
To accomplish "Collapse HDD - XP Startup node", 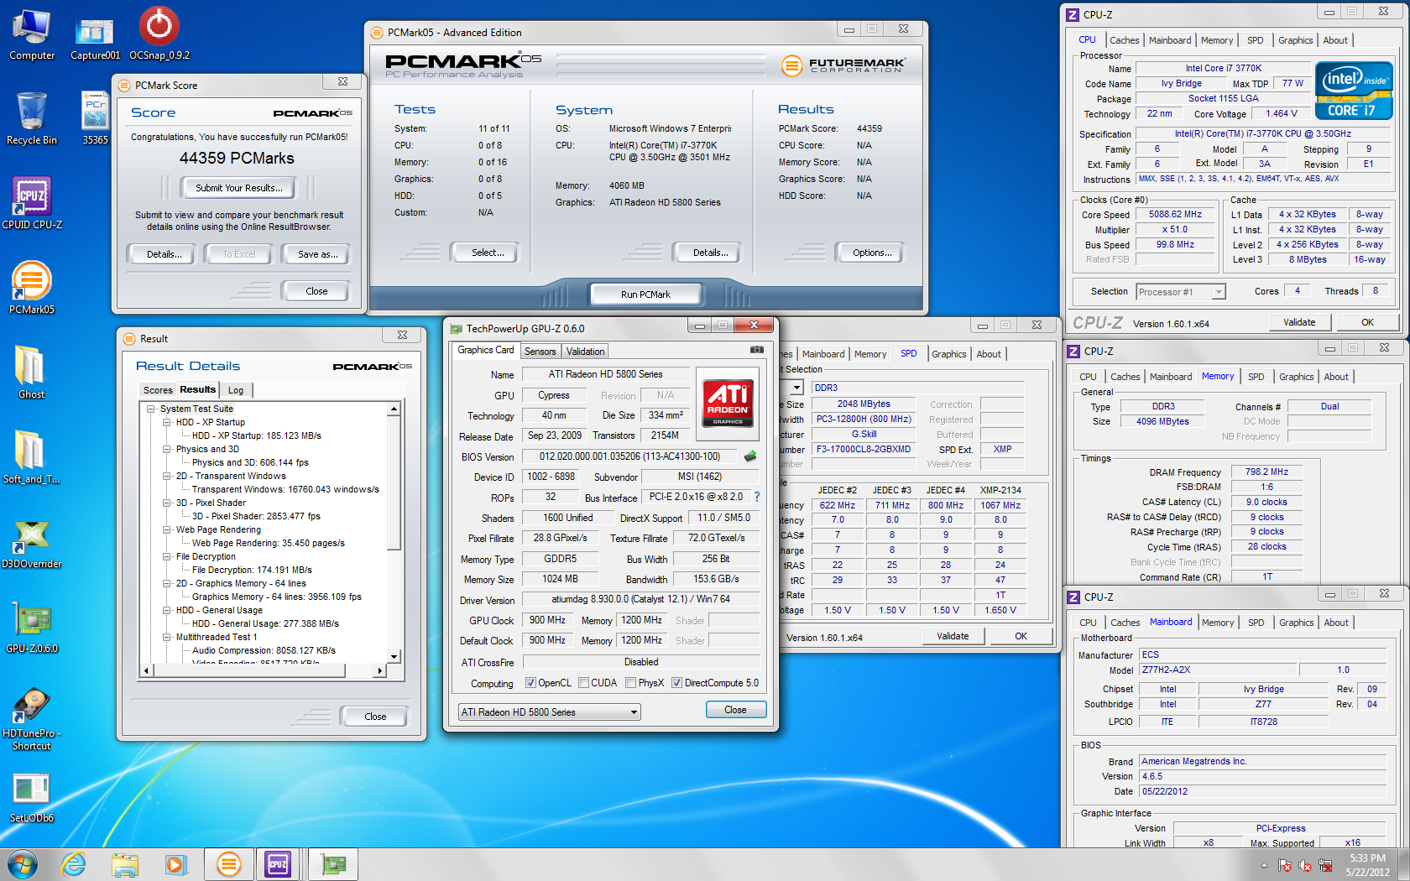I will coord(167,423).
